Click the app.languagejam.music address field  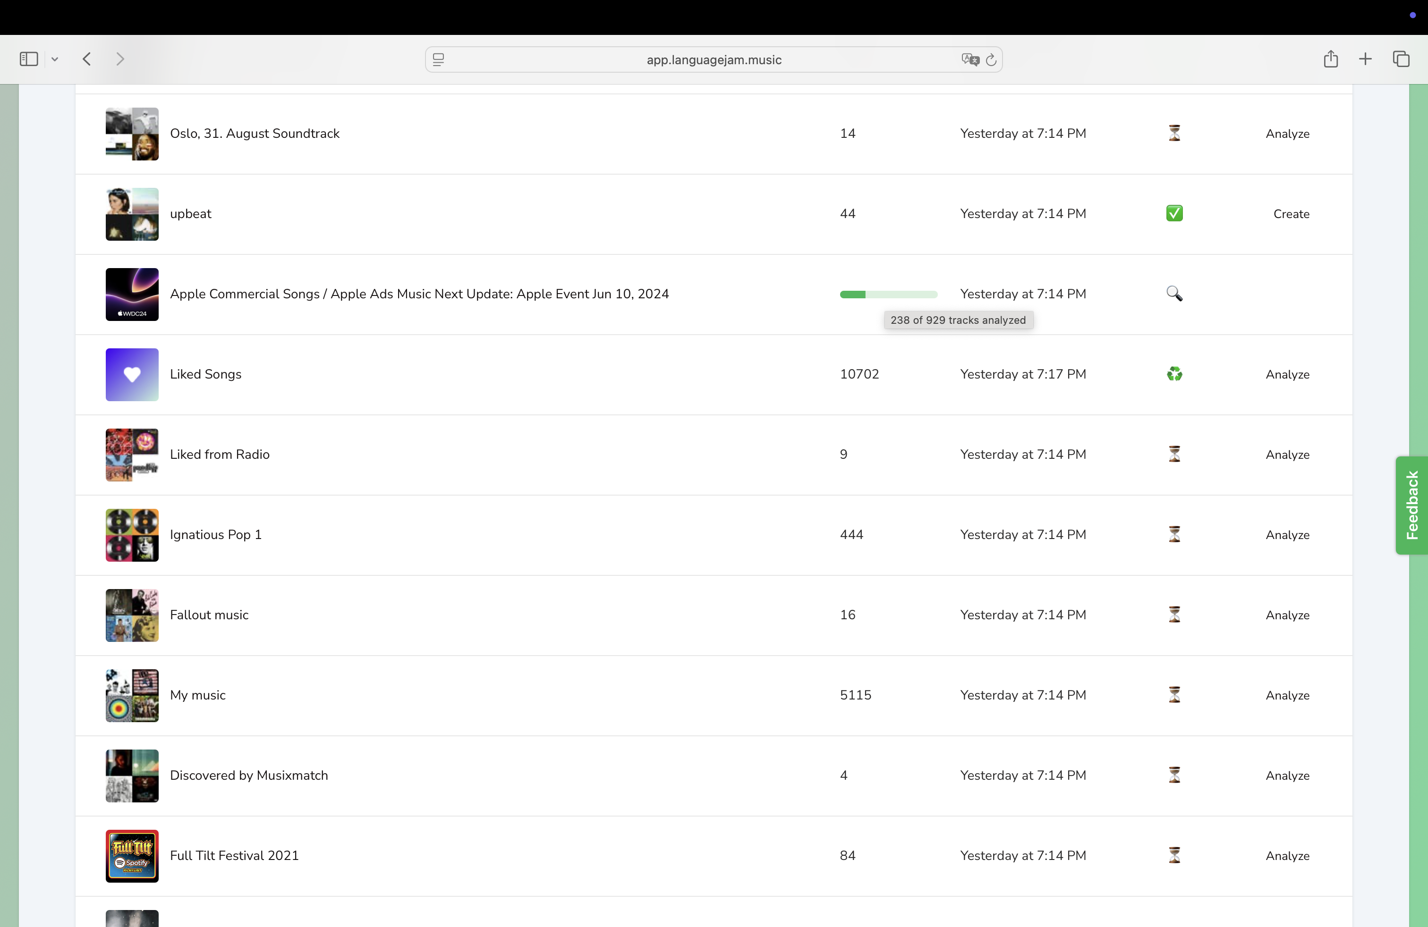[x=714, y=59]
